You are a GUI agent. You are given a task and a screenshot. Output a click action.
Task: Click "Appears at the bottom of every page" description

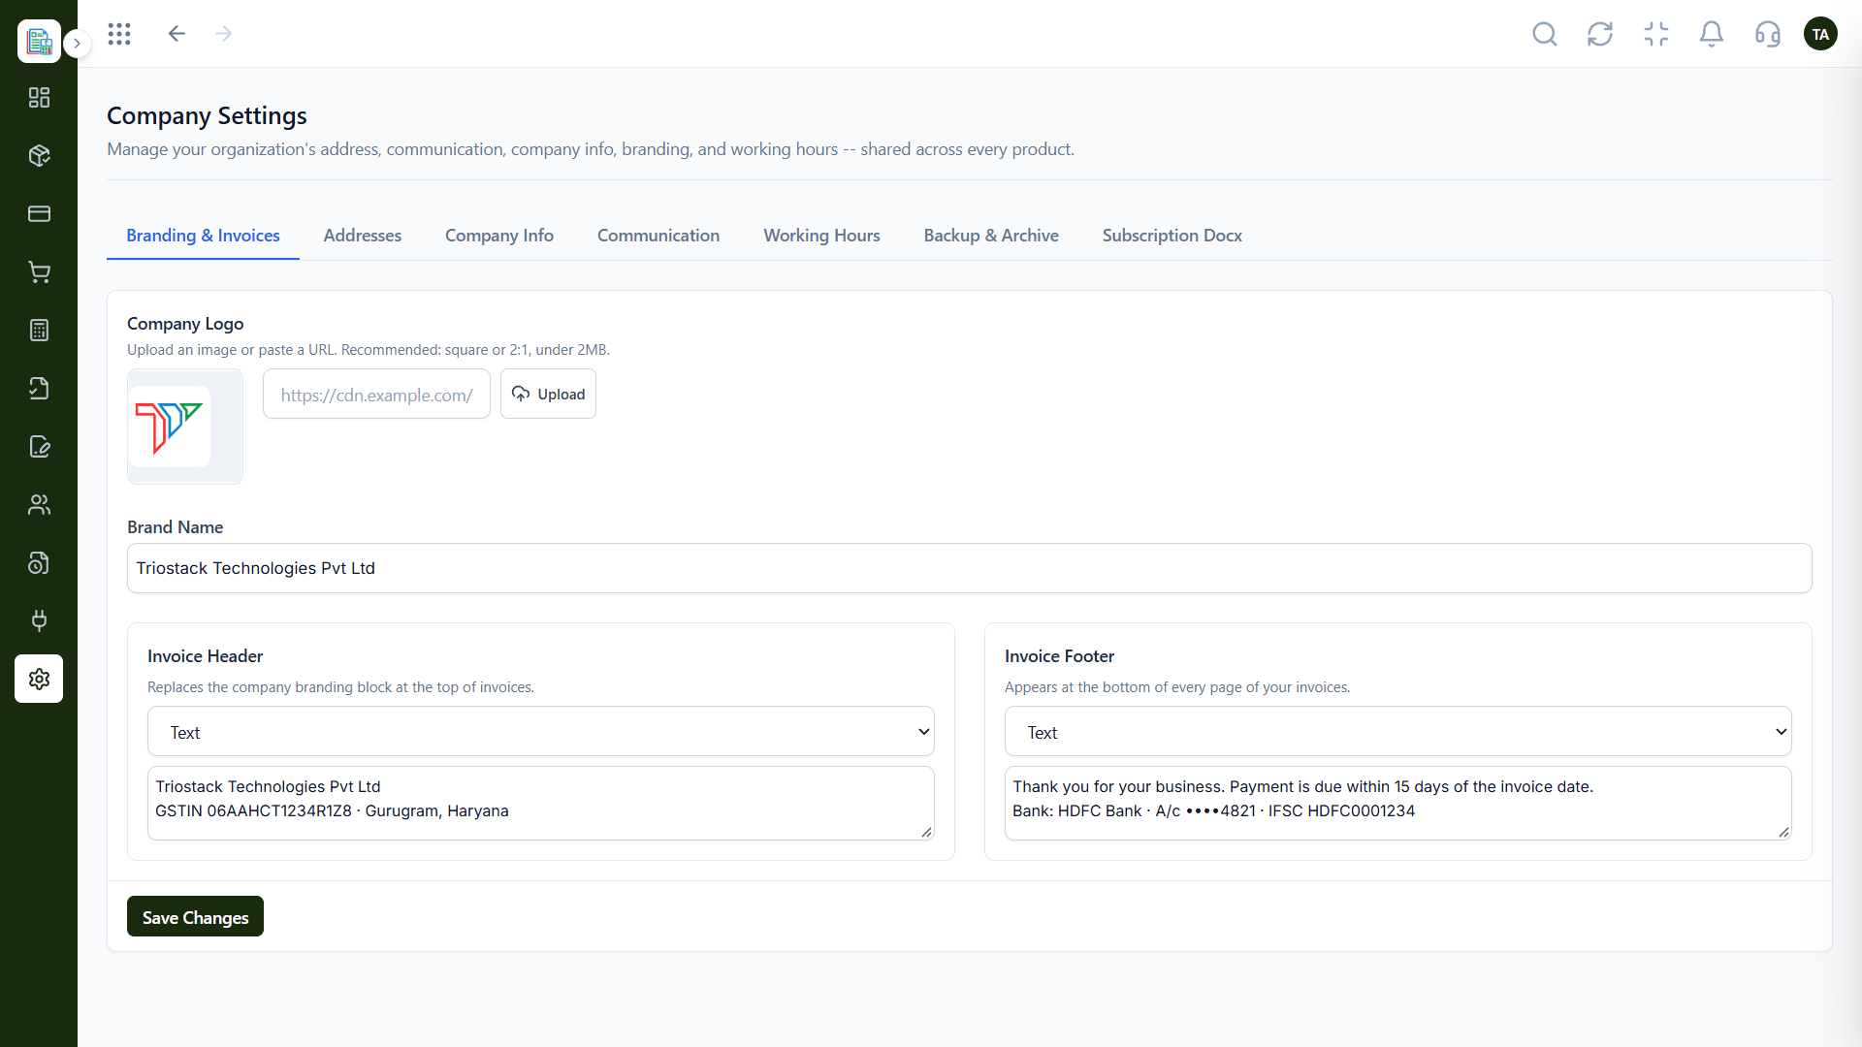click(x=1177, y=687)
